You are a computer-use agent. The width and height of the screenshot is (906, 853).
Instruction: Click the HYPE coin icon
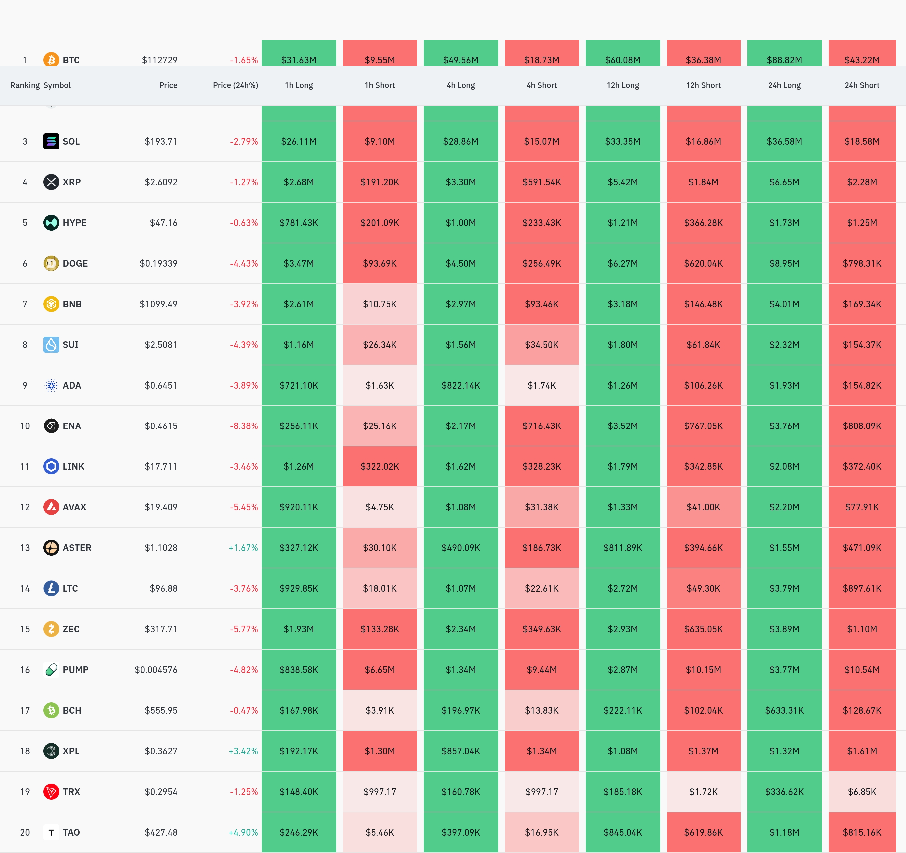tap(51, 223)
